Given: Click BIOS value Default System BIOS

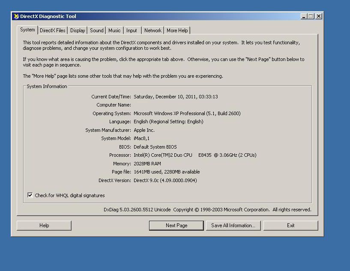Looking at the screenshot, I should (x=155, y=147).
